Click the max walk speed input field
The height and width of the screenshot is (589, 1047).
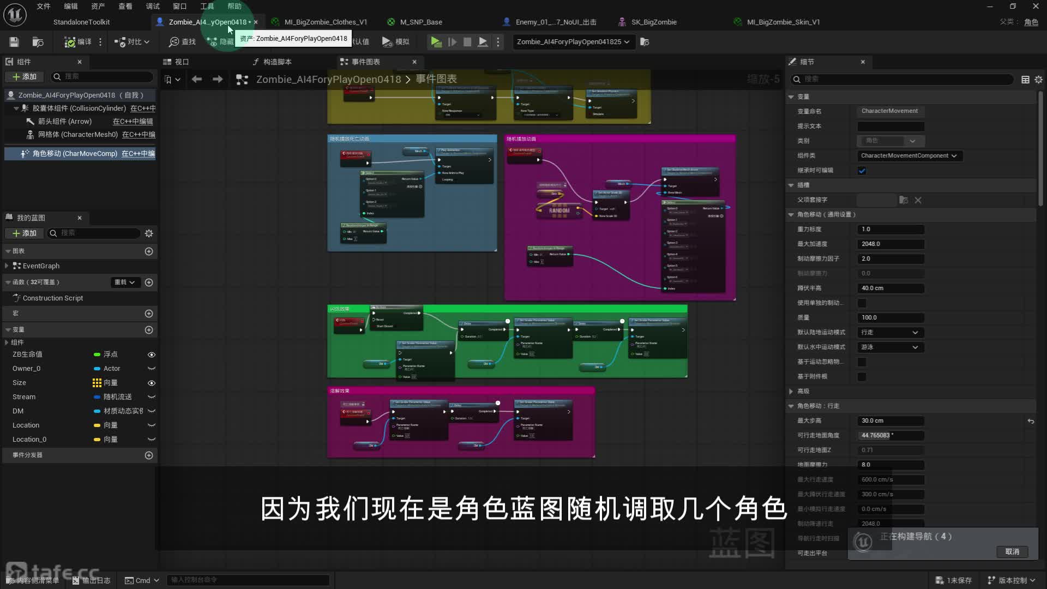[890, 480]
